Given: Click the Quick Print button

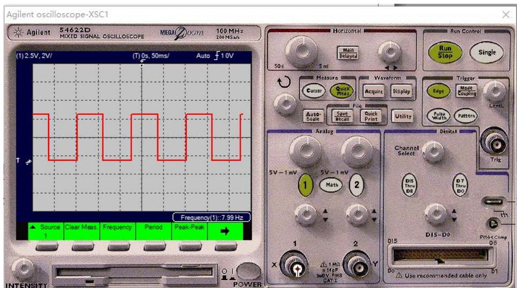Looking at the screenshot, I should [371, 116].
